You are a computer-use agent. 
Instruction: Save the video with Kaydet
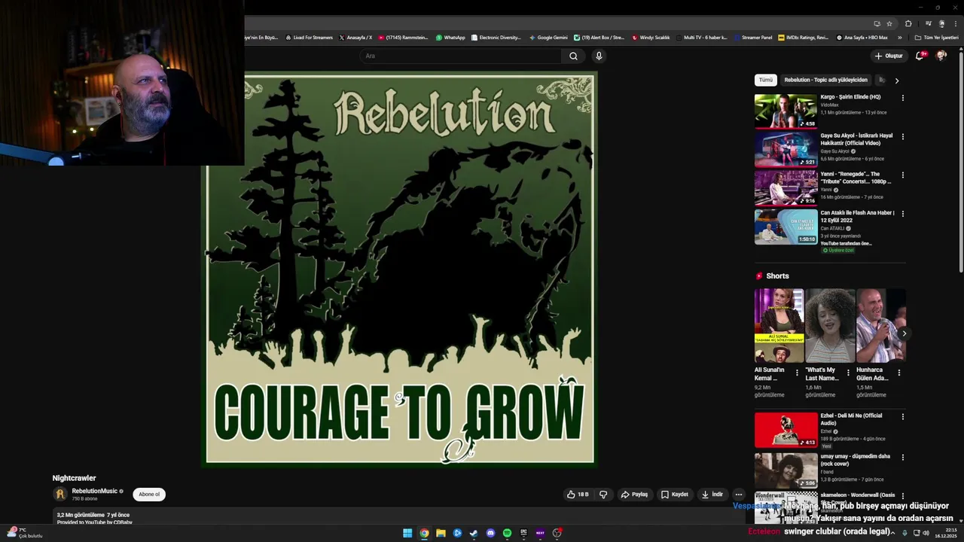pyautogui.click(x=675, y=495)
